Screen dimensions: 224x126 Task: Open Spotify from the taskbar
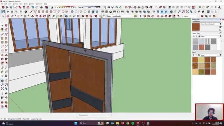click(133, 123)
